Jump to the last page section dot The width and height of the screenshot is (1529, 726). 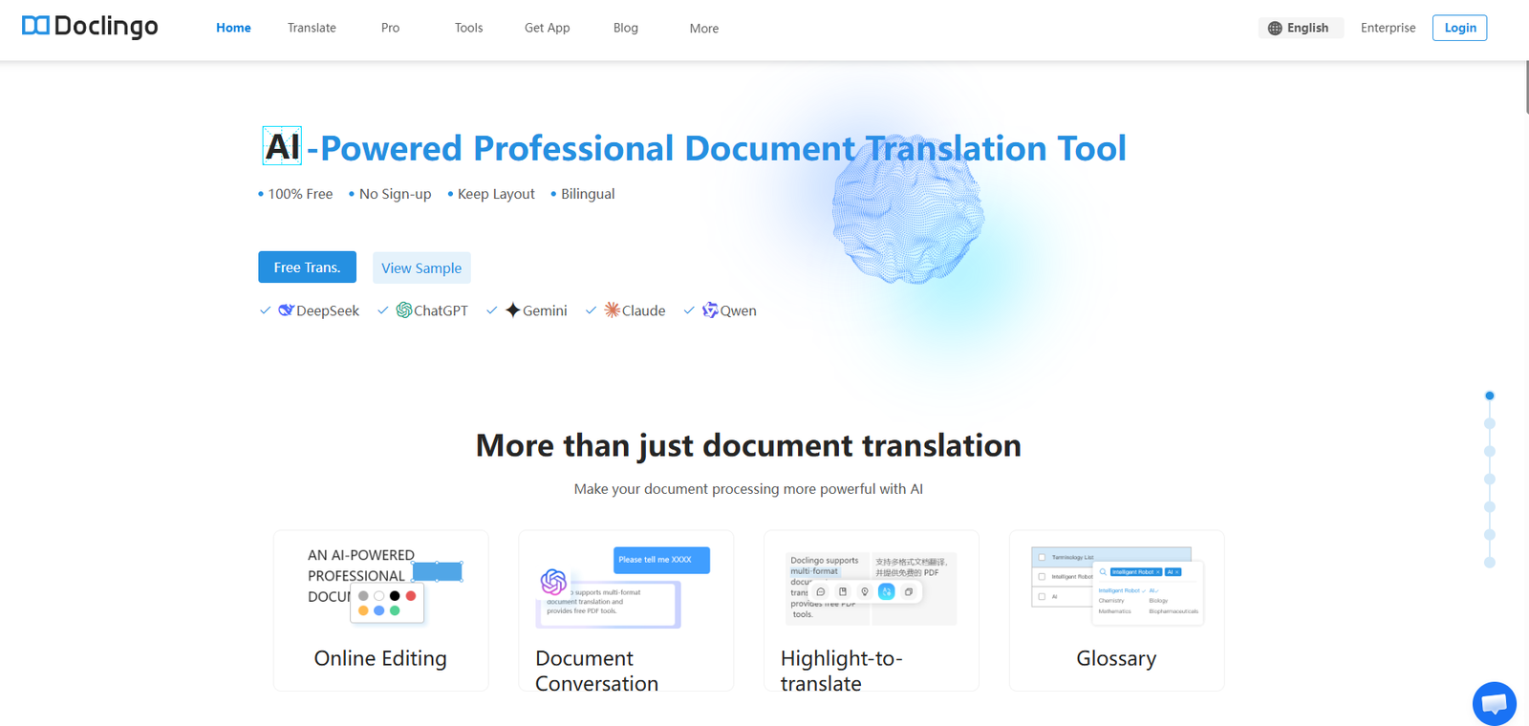tap(1489, 563)
